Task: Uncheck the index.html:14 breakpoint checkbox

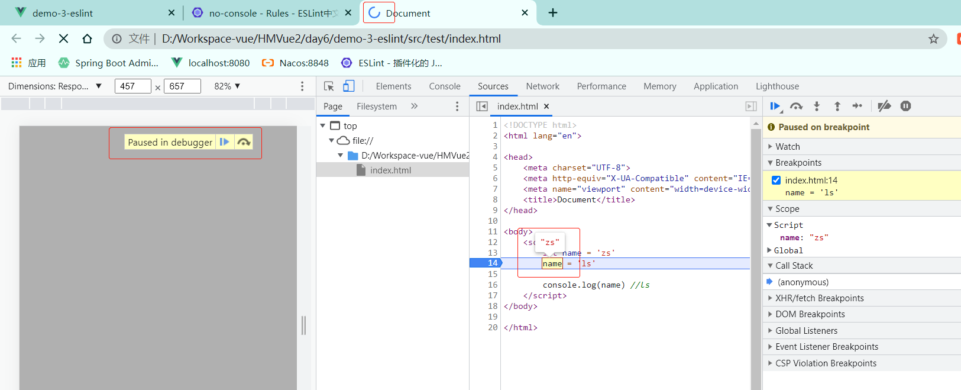Action: [776, 180]
